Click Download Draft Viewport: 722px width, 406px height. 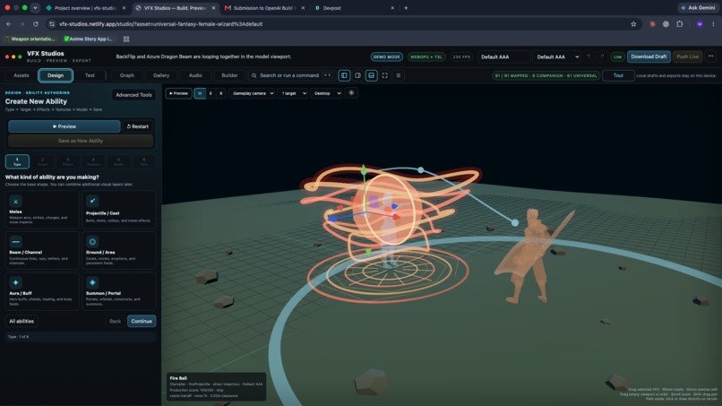pos(649,56)
